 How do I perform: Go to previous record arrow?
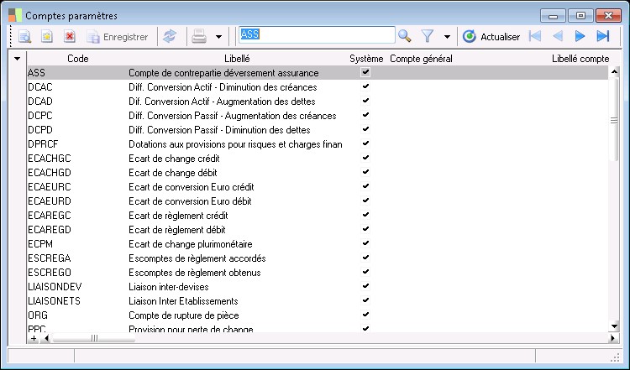tap(558, 36)
